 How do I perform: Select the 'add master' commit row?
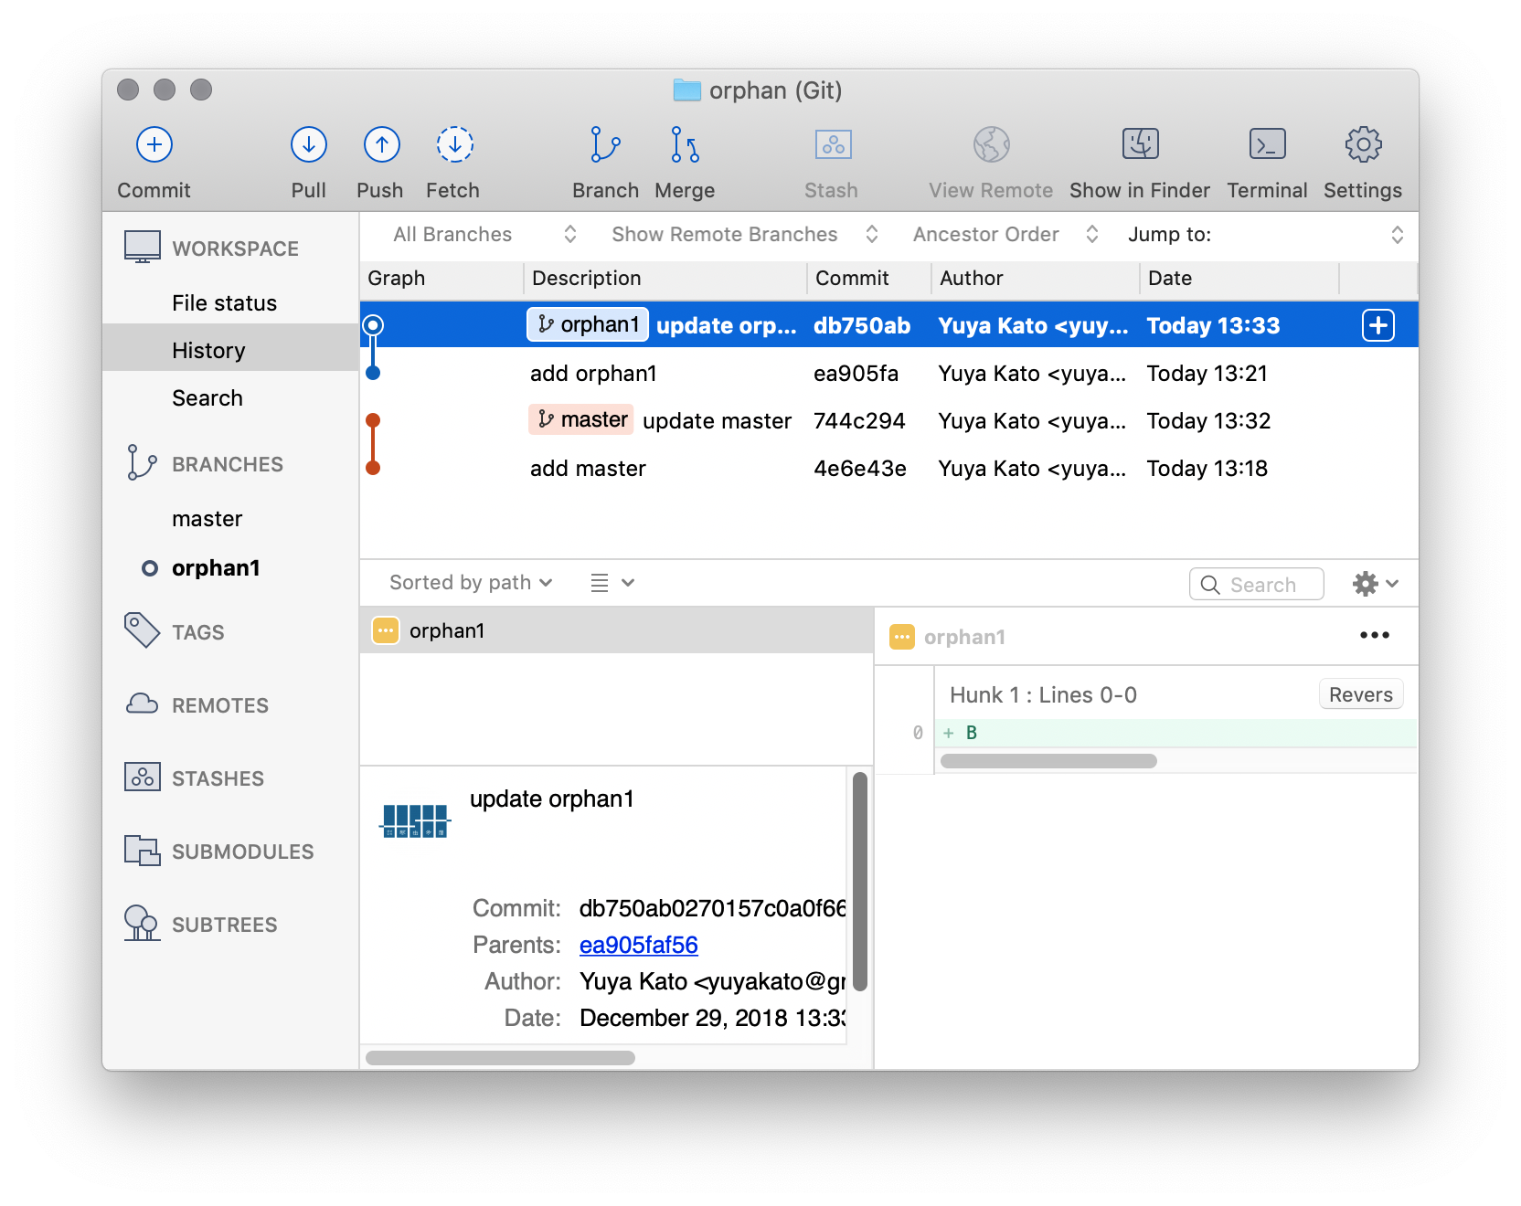coord(889,468)
